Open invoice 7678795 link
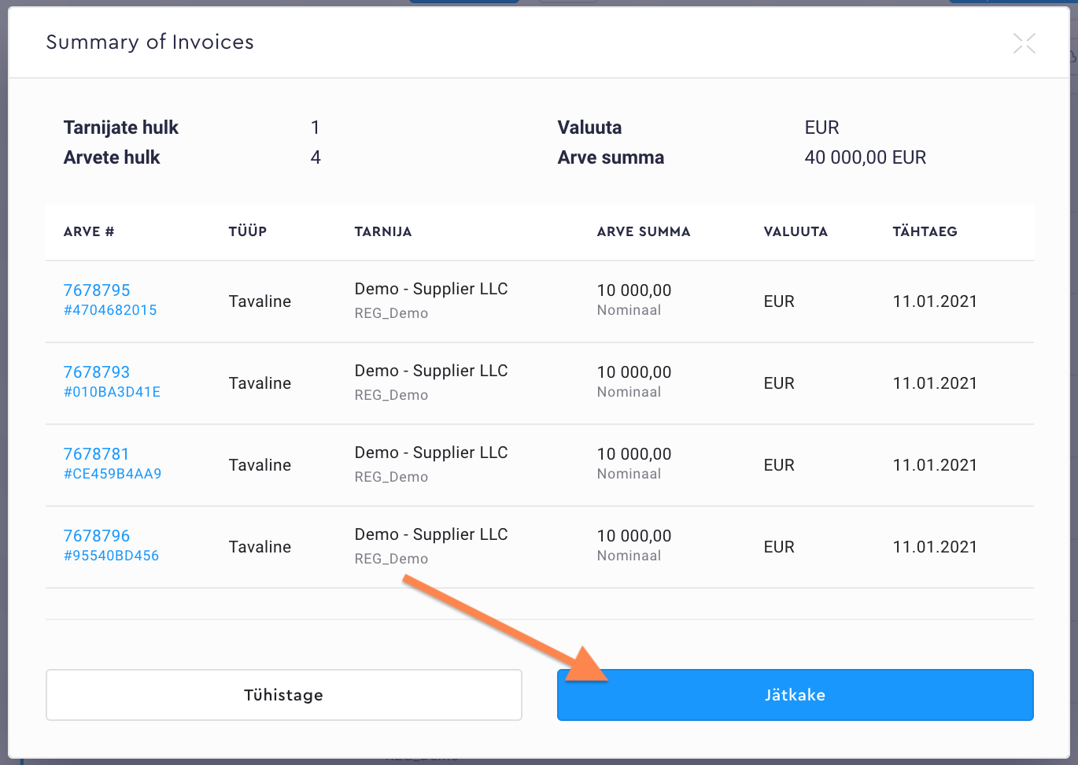This screenshot has height=765, width=1078. tap(97, 290)
